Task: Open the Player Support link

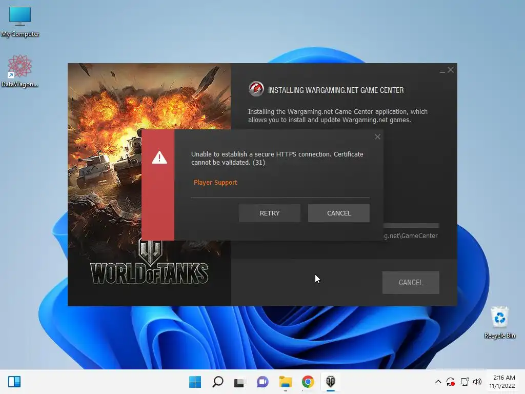Action: click(x=215, y=182)
